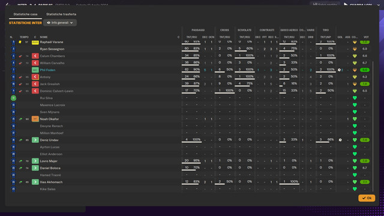Image resolution: width=384 pixels, height=216 pixels.
Task: Switch to the Statistiche casa tab
Action: 25,14
